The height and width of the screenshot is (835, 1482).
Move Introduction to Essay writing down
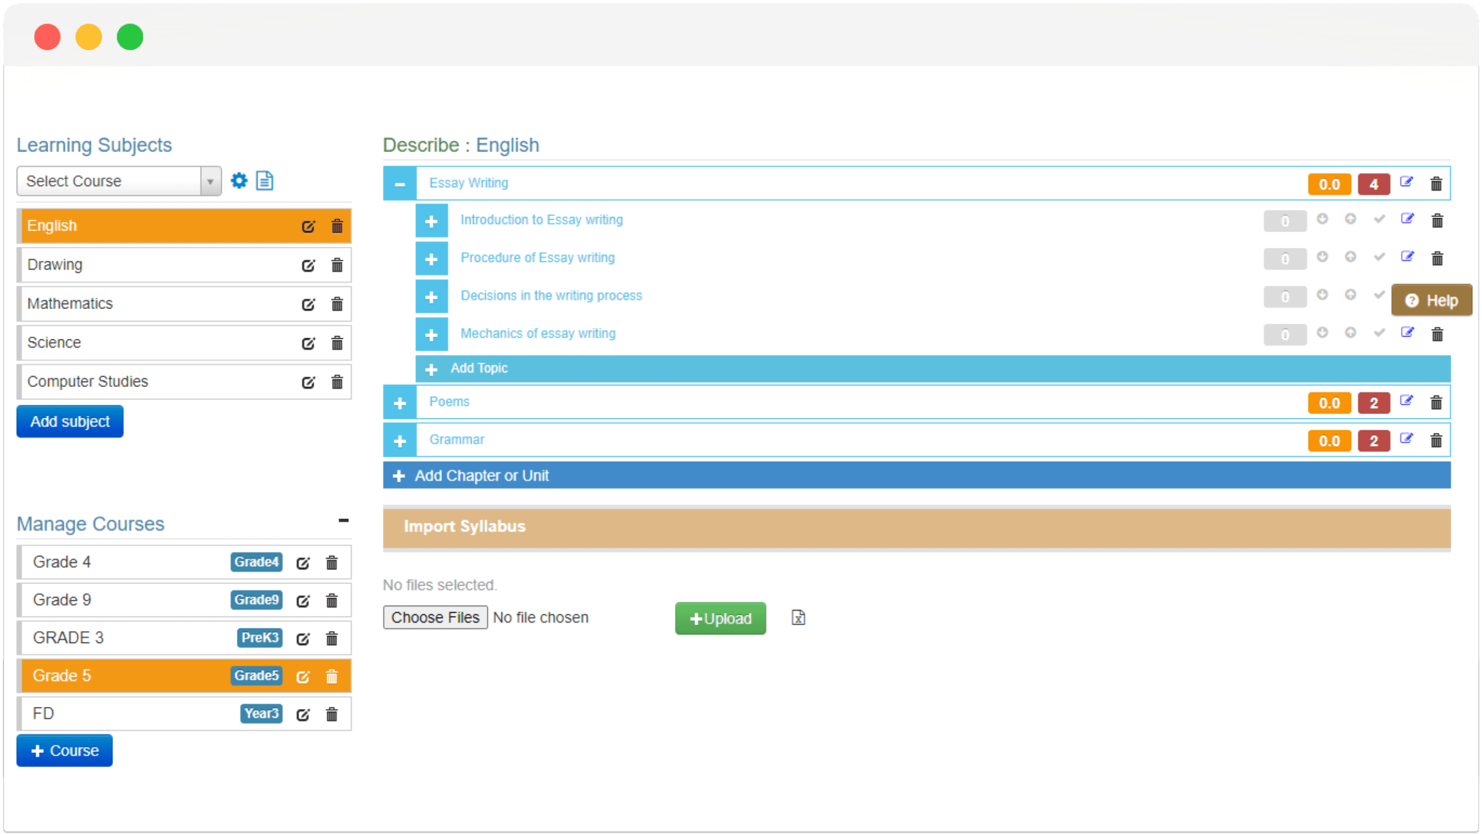1323,219
